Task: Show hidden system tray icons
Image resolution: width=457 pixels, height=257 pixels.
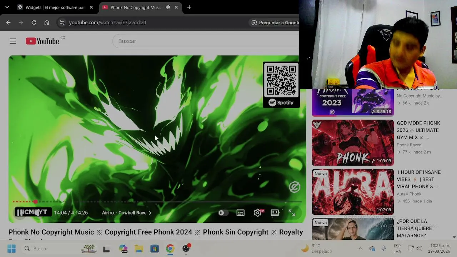Action: [x=361, y=249]
